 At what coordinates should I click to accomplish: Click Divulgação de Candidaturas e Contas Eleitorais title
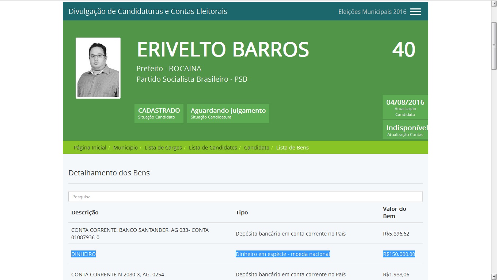pyautogui.click(x=148, y=11)
